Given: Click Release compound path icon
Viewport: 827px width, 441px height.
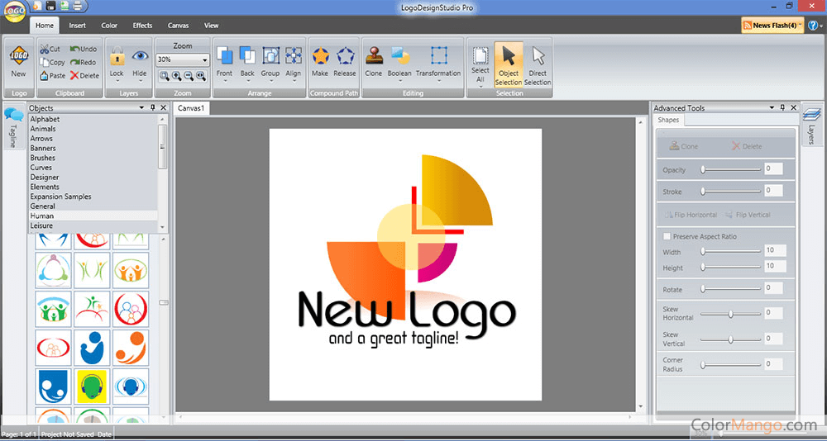Looking at the screenshot, I should click(x=345, y=56).
